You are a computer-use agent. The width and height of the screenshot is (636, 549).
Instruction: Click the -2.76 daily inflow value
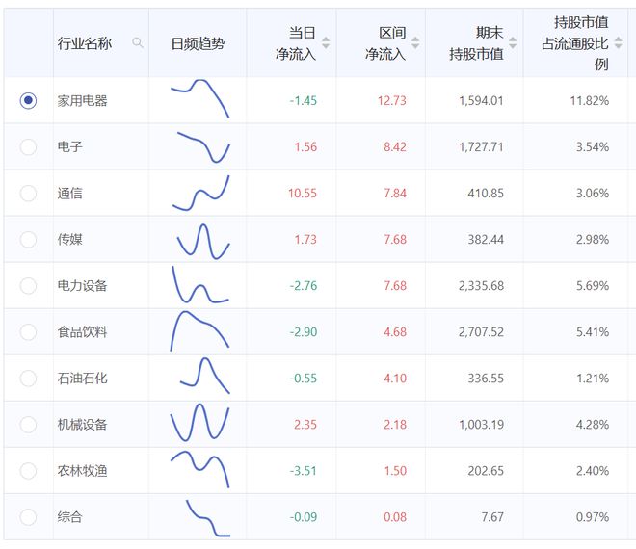(x=303, y=285)
